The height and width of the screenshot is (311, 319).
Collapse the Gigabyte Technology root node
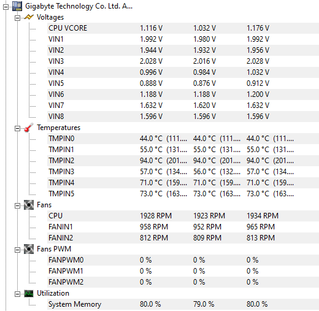coord(6,7)
